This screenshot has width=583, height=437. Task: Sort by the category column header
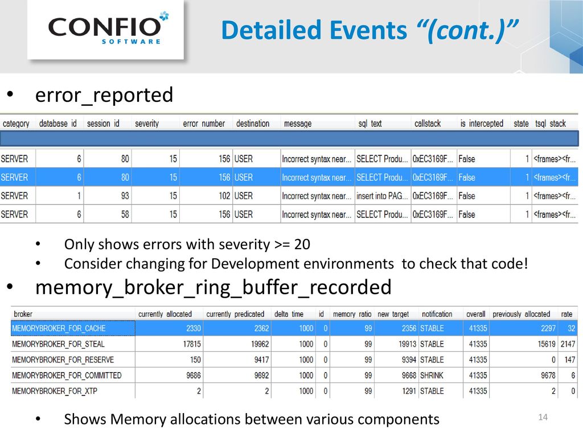[15, 123]
